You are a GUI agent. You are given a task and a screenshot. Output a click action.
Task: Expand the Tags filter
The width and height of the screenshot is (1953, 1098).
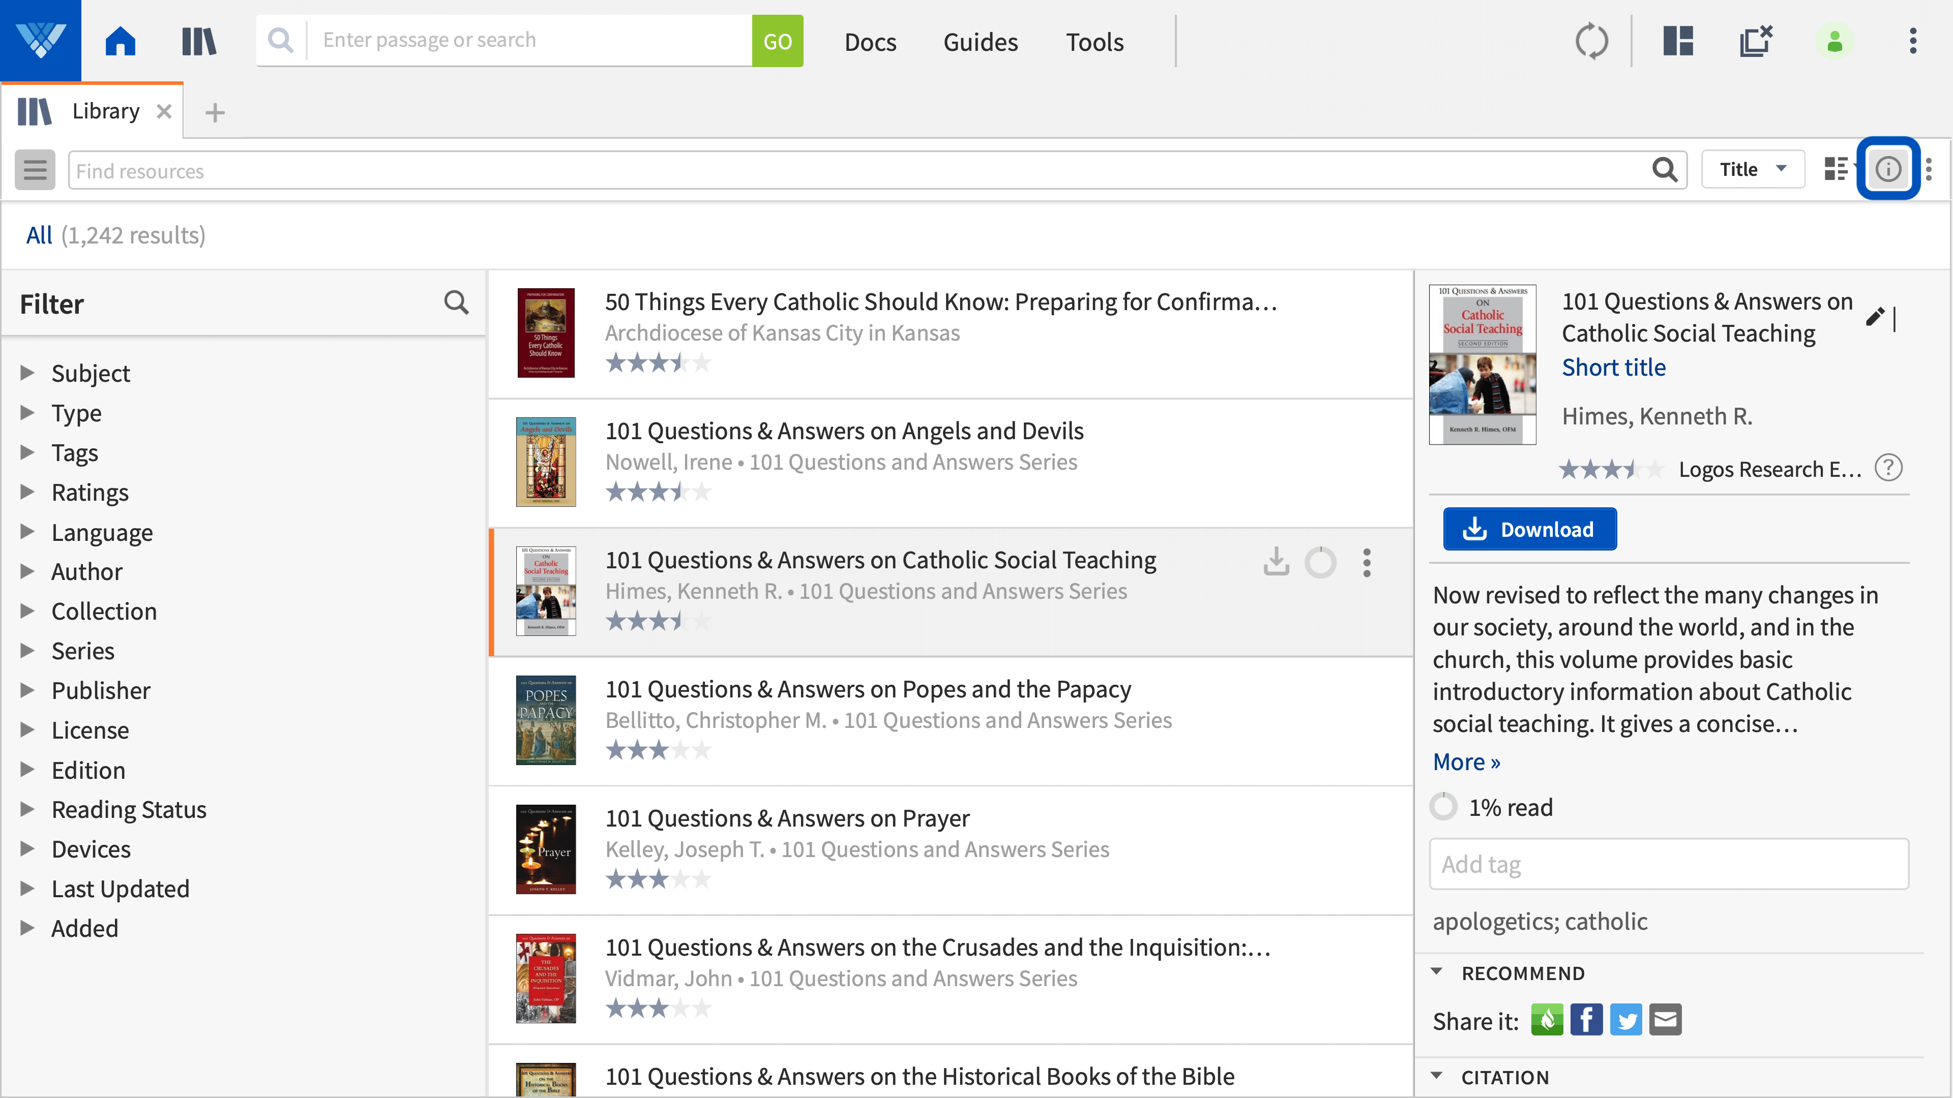pyautogui.click(x=27, y=451)
